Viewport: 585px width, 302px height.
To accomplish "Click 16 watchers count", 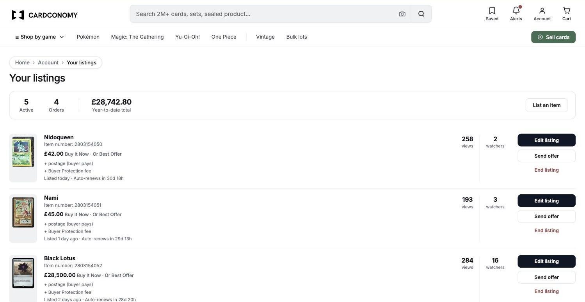I will (495, 263).
